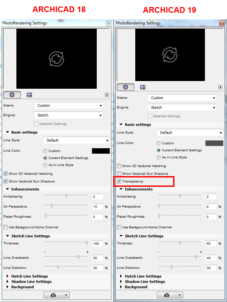227x302 pixels.
Task: Click Line Overstretch value field in ARCHICAD 19
Action: coord(211,258)
